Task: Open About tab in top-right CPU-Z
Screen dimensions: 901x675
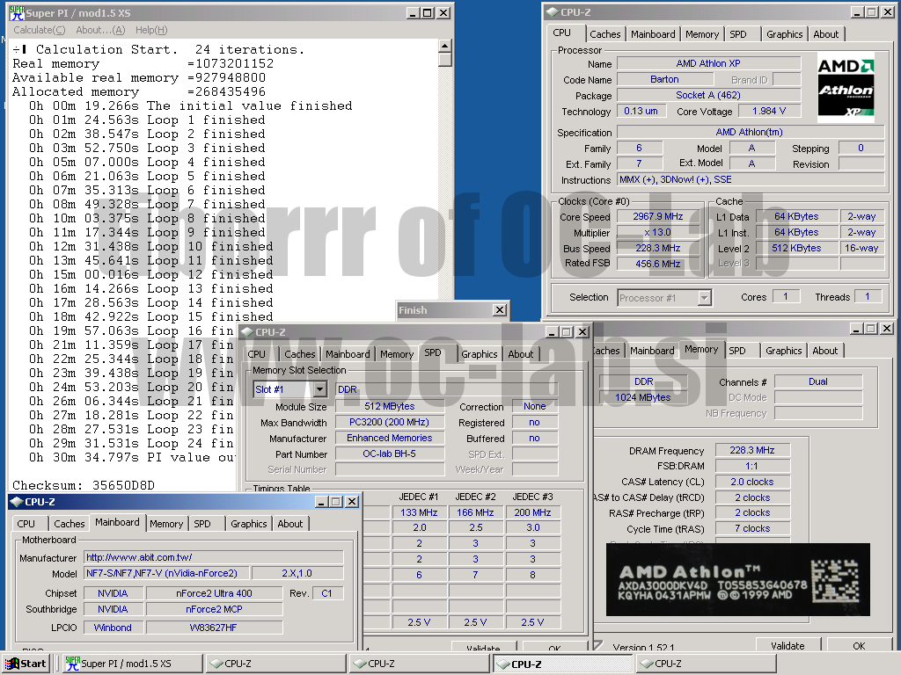Action: pos(825,34)
